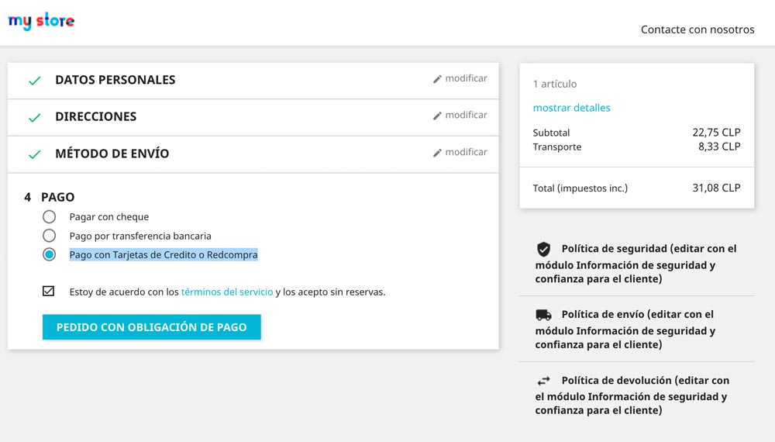Click the shipping policy truck icon
This screenshot has width=775, height=442.
pyautogui.click(x=544, y=315)
